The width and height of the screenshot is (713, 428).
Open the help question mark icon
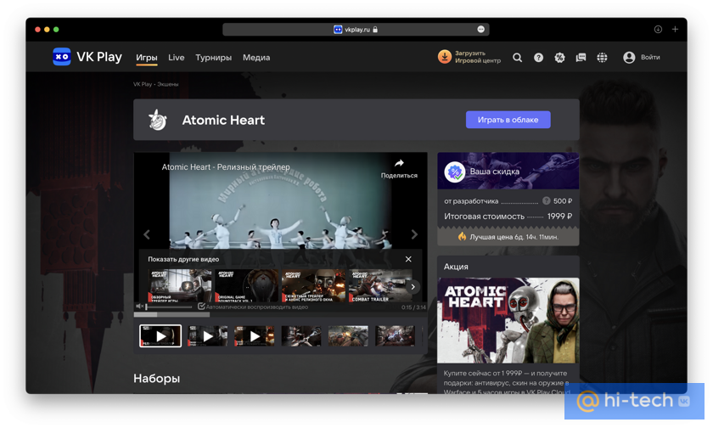[538, 57]
